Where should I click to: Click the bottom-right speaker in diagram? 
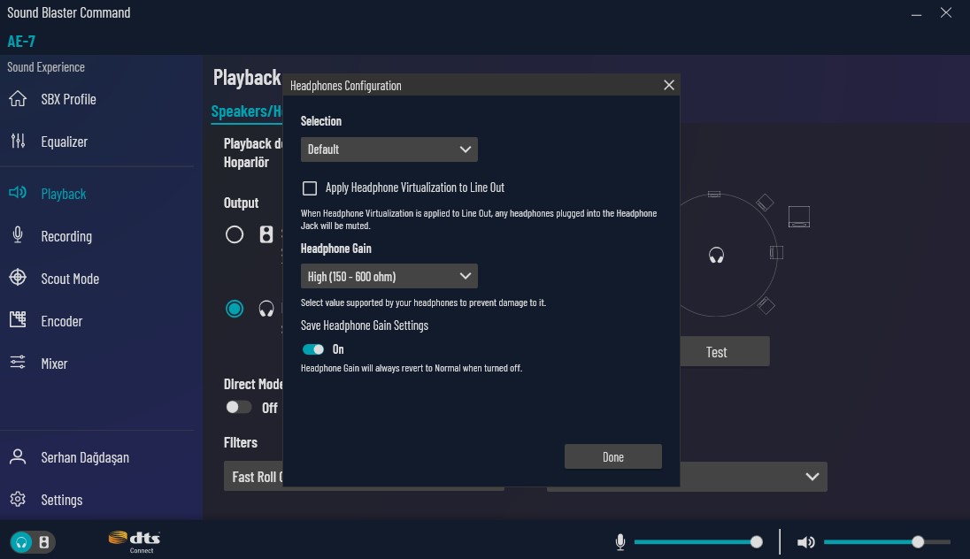[766, 305]
